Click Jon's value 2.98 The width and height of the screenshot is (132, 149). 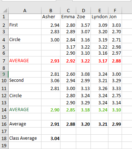coord(115,47)
